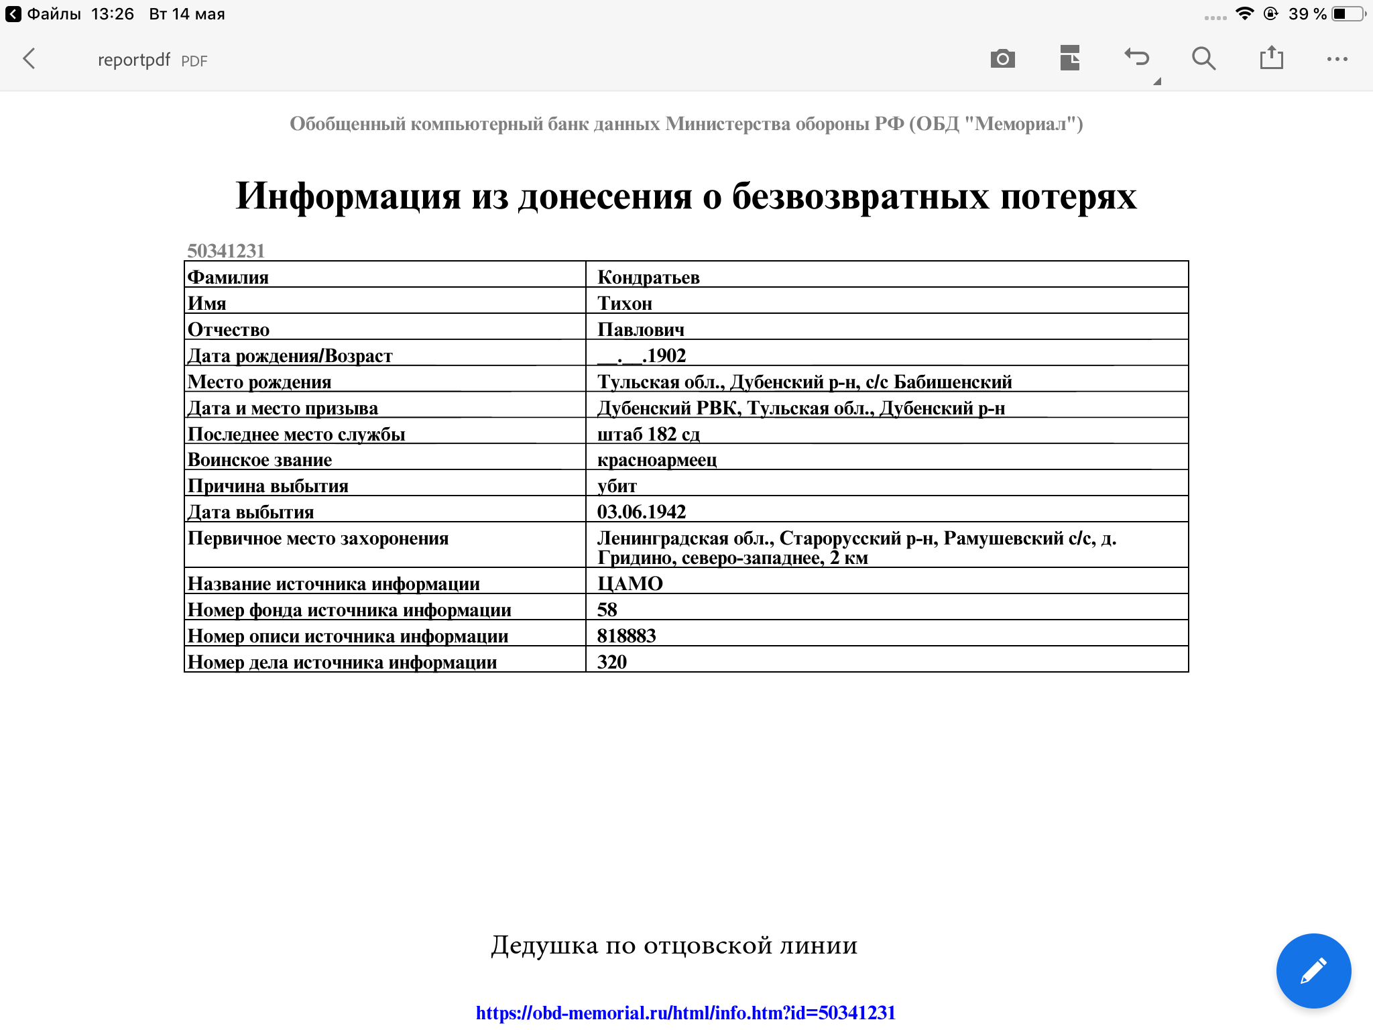Return to Файлы app via back arrow
This screenshot has width=1373, height=1030.
13,14
